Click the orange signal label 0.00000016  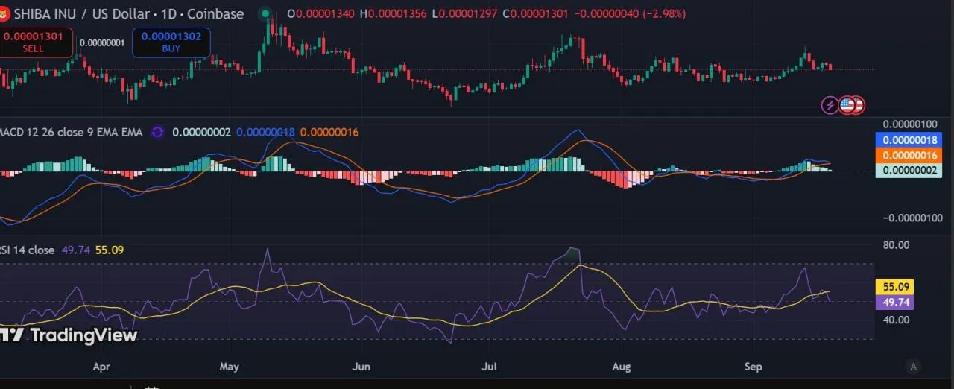[x=329, y=132]
